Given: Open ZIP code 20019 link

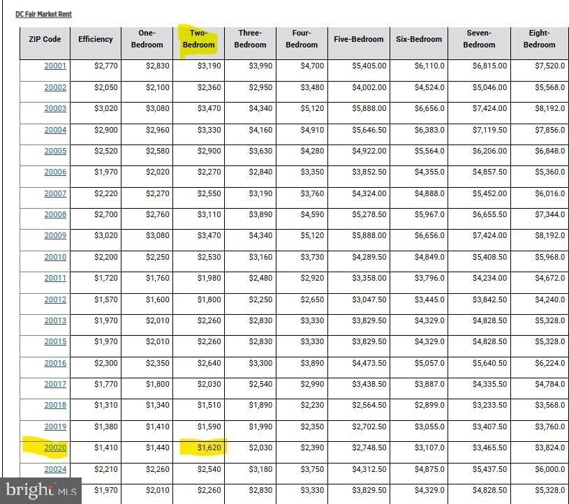Looking at the screenshot, I should (55, 427).
